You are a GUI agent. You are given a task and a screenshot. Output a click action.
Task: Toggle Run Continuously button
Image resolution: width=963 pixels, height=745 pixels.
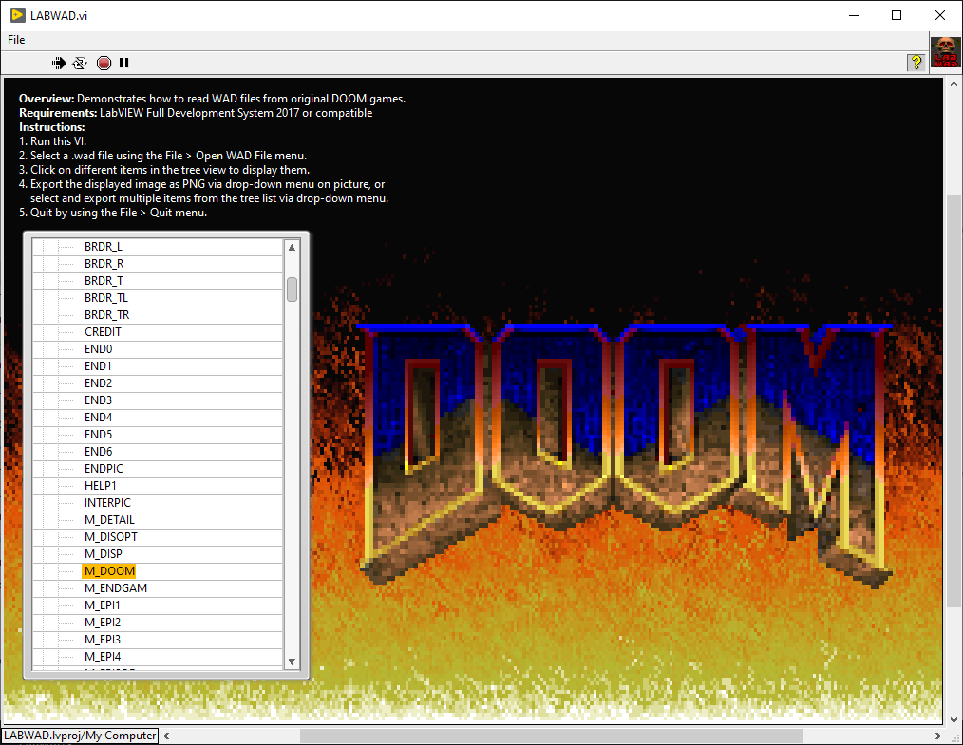click(x=80, y=63)
